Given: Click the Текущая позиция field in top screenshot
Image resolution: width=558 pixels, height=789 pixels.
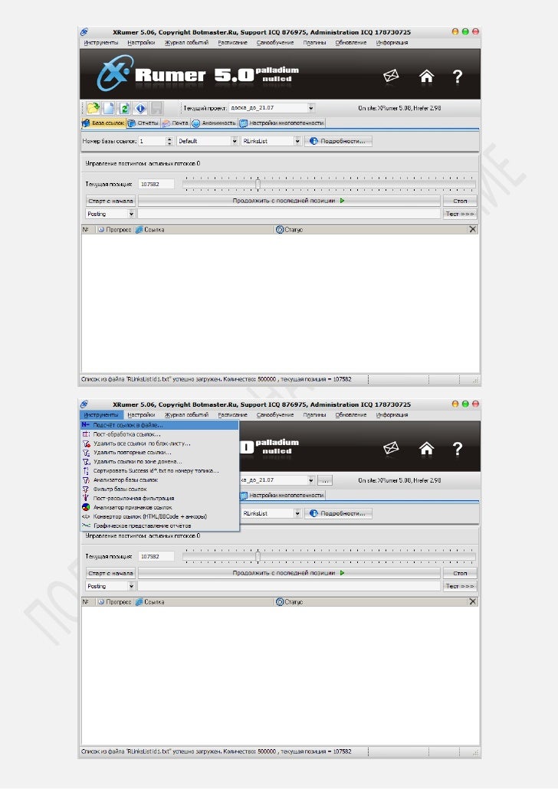Looking at the screenshot, I should [156, 184].
